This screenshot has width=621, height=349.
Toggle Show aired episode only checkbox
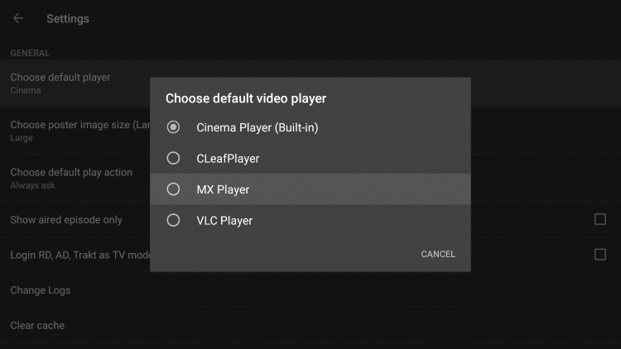tap(600, 219)
